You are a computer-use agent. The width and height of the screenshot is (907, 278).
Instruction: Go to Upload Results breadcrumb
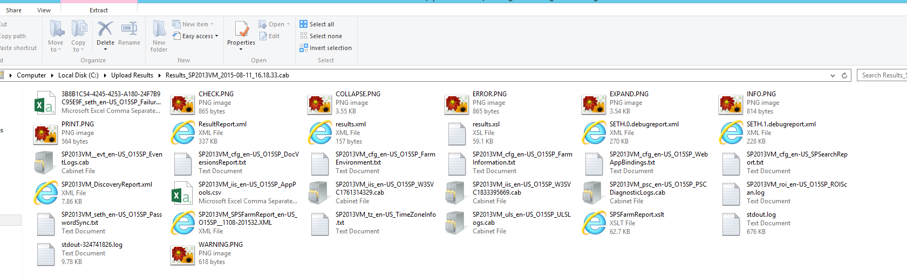[132, 75]
